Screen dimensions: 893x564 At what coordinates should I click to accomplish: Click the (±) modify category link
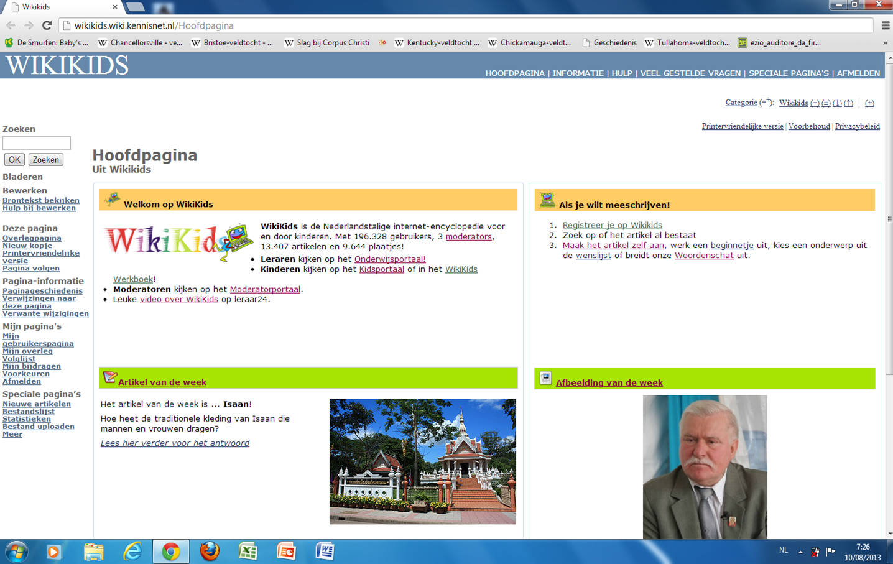826,103
